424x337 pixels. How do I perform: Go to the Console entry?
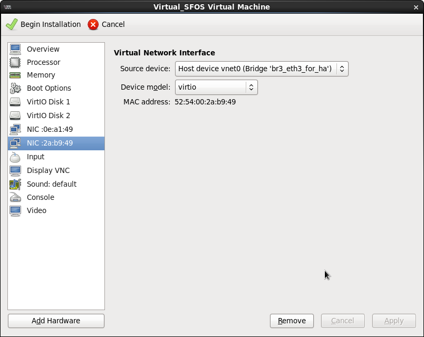tap(41, 197)
